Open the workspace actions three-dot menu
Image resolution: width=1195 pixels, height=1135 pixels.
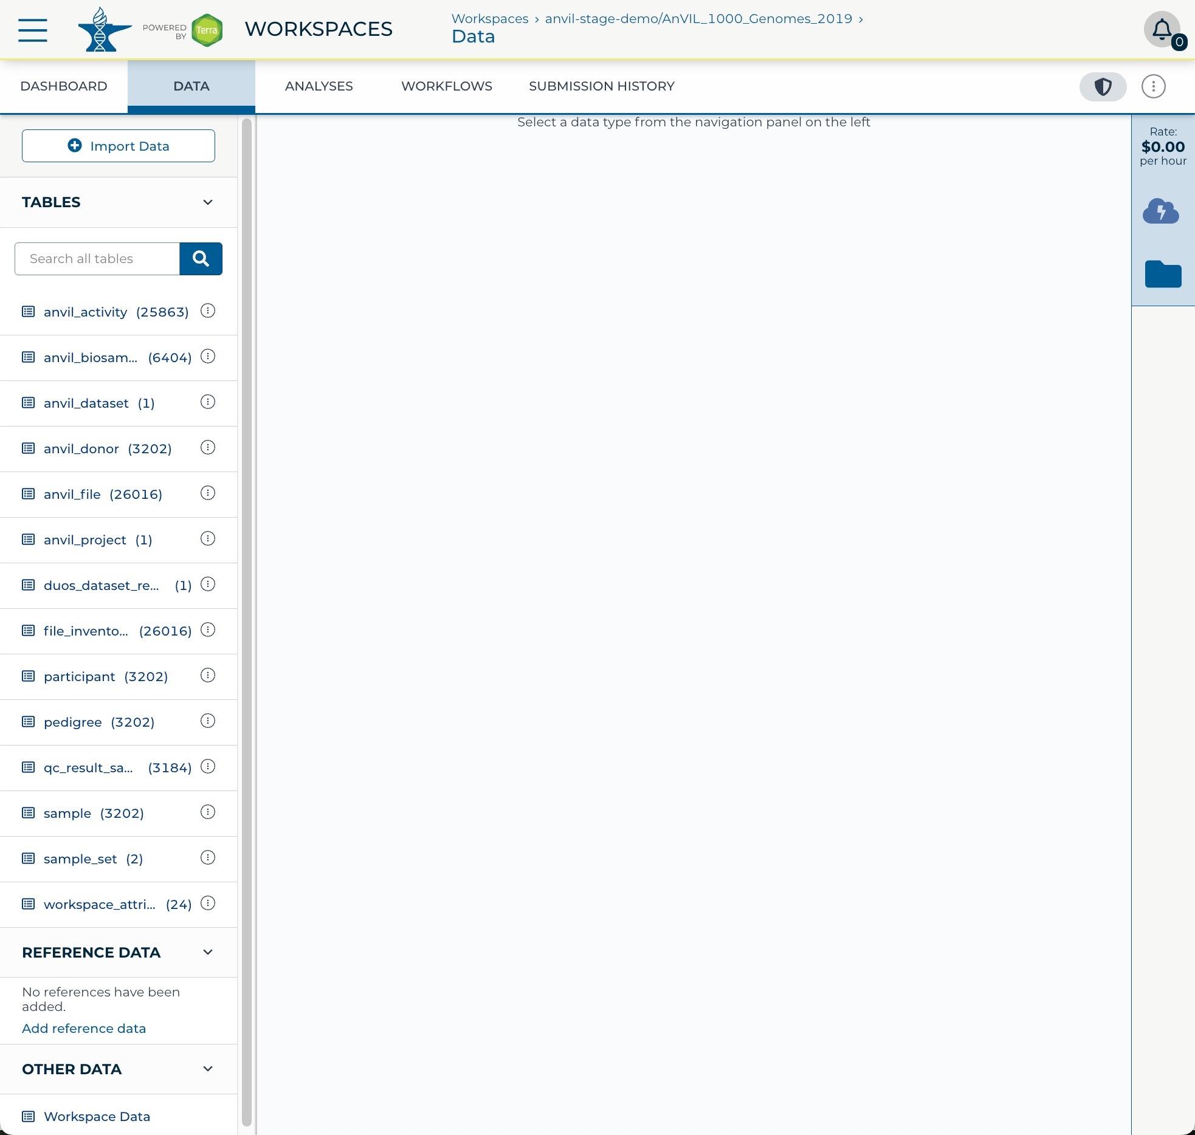point(1153,86)
